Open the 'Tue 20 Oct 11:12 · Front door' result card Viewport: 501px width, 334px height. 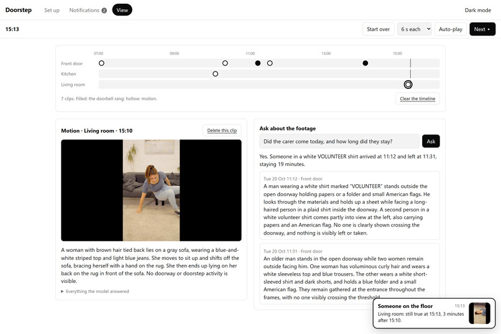(x=349, y=205)
